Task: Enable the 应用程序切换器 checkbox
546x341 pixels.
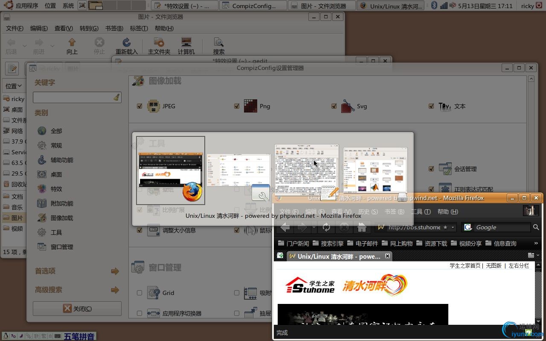Action: click(139, 313)
